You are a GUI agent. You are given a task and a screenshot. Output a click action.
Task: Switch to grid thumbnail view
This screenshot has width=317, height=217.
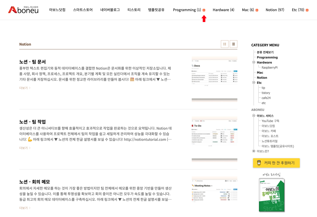point(225,44)
